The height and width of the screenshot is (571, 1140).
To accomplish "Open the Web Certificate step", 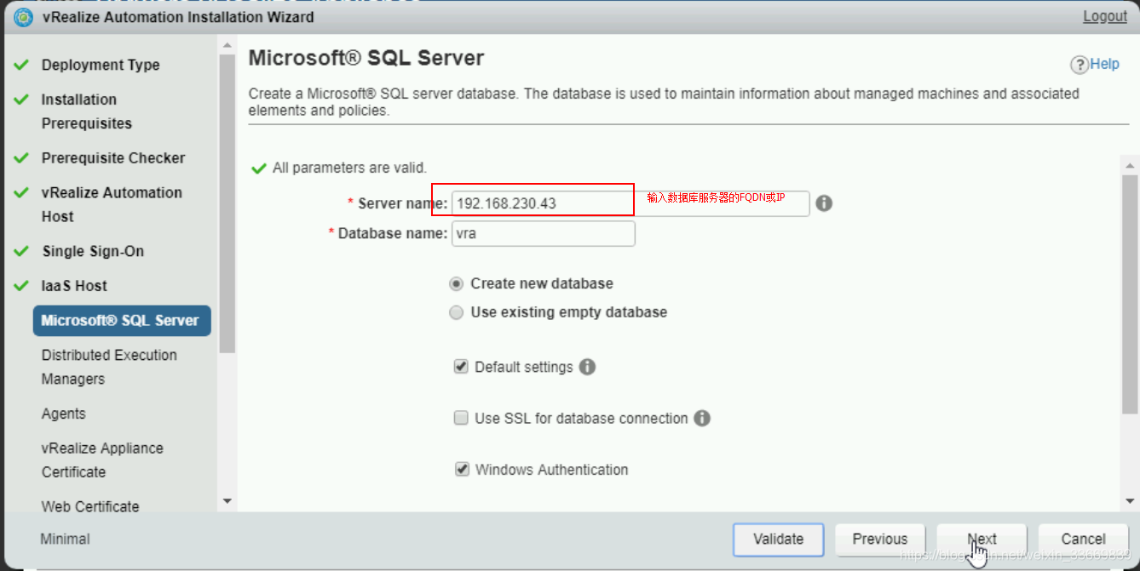I will pyautogui.click(x=90, y=506).
